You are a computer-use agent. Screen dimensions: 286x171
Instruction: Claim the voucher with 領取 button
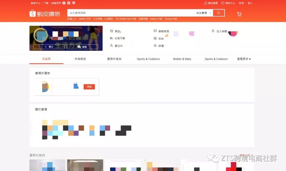click(89, 87)
